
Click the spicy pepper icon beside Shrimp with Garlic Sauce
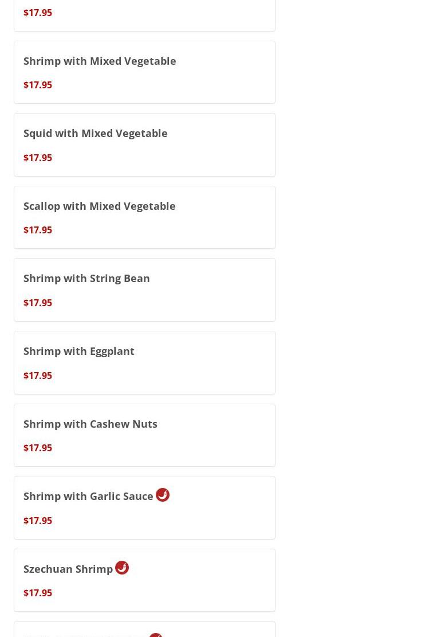(x=163, y=495)
